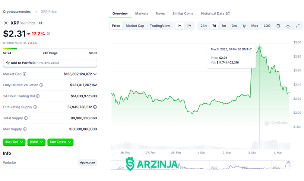
Task: Open the Overview tab
Action: 120,13
